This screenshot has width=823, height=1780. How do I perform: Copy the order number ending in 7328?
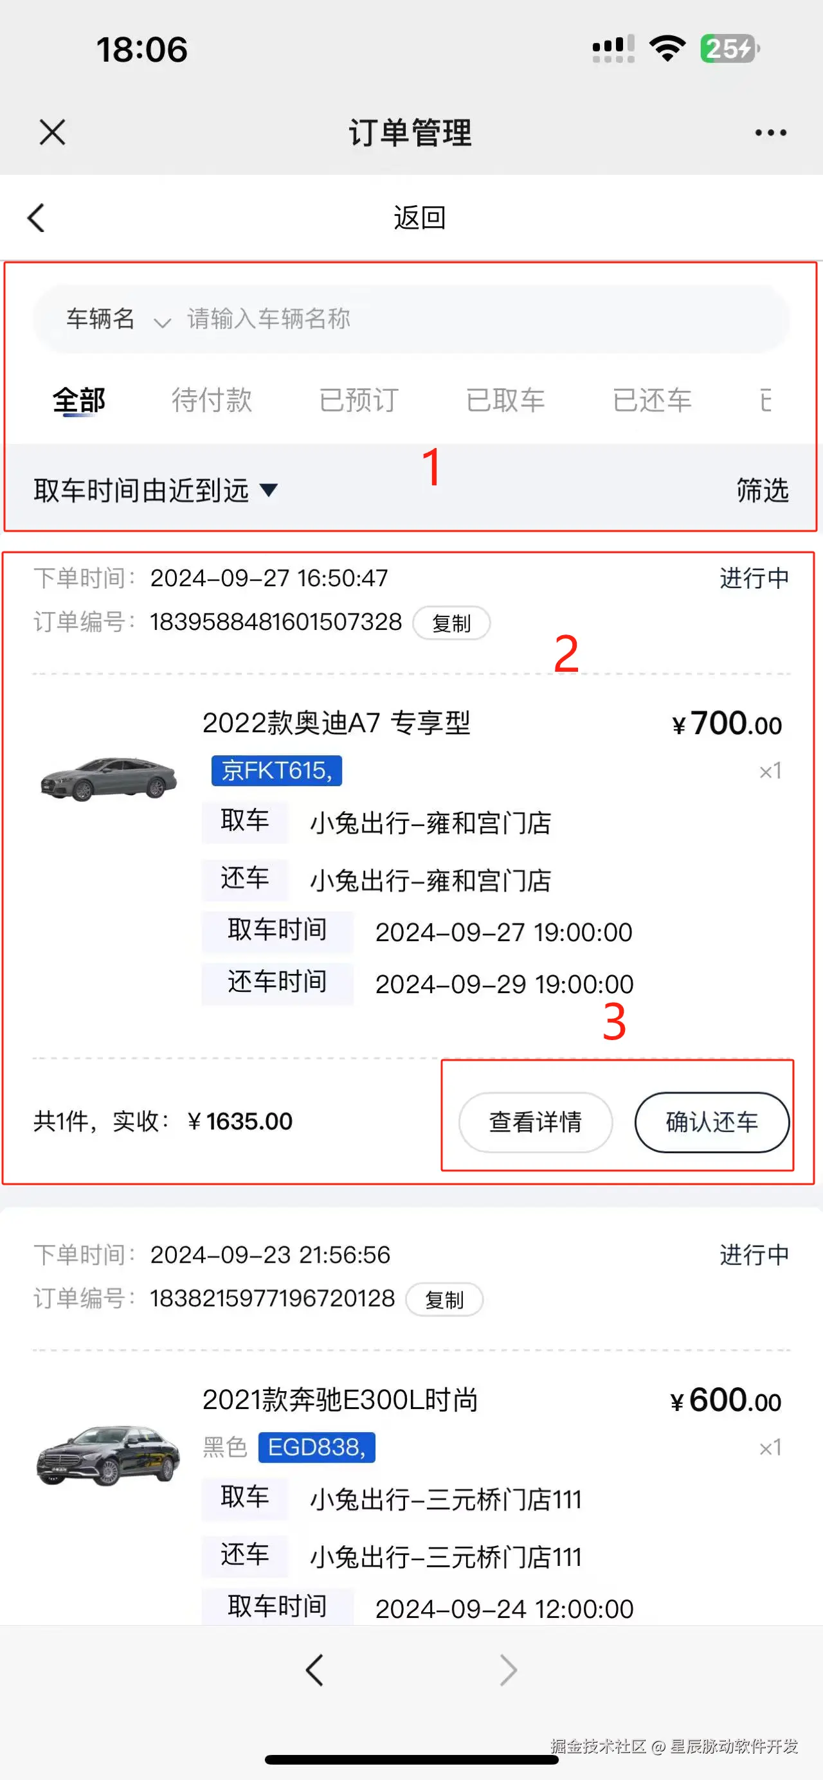click(451, 624)
